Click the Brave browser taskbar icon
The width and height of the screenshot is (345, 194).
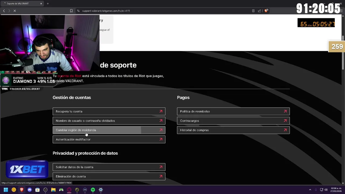click(22, 190)
